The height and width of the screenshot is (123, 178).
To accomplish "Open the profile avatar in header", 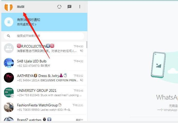I will (8, 7).
